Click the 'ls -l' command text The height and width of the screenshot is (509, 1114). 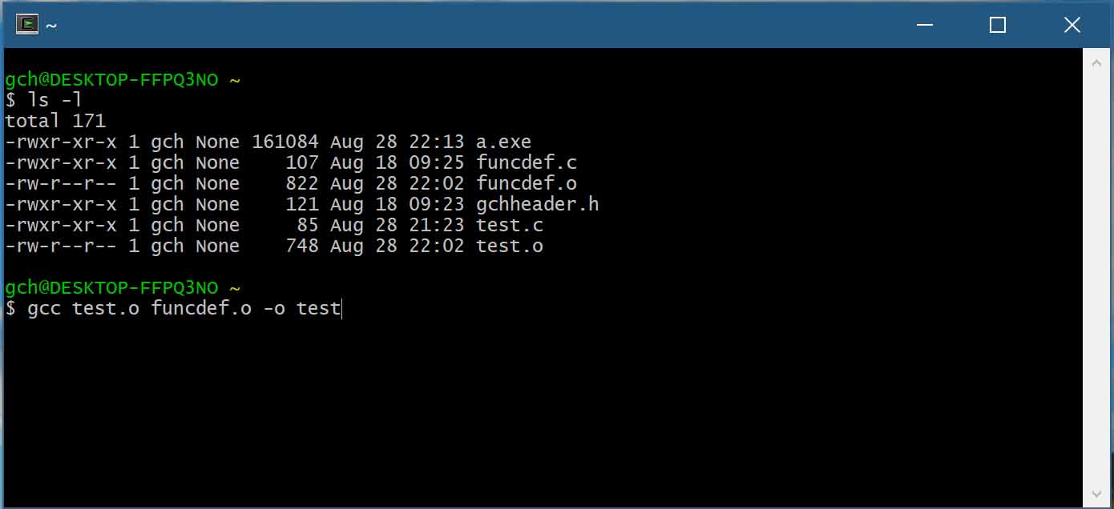[54, 101]
